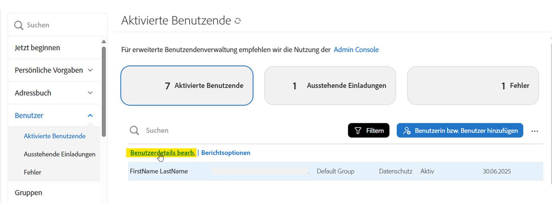Open the Gruppen menu item

click(x=28, y=193)
